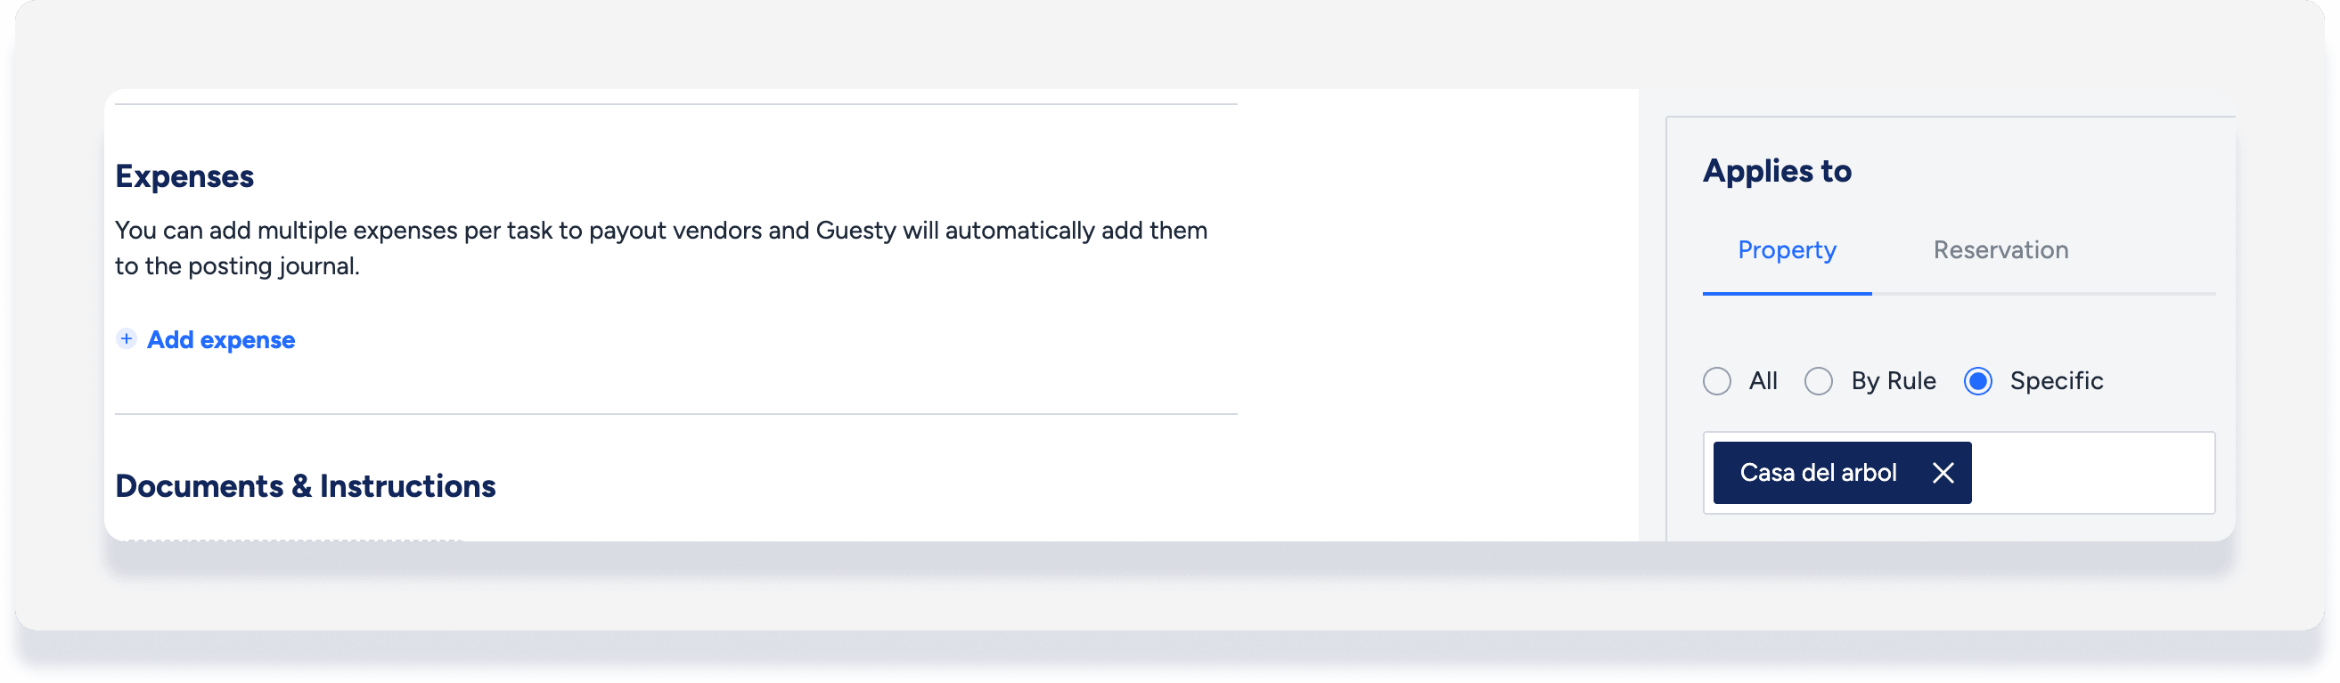Viewport: 2340px width, 683px height.
Task: Click the All label text
Action: pos(1763,380)
